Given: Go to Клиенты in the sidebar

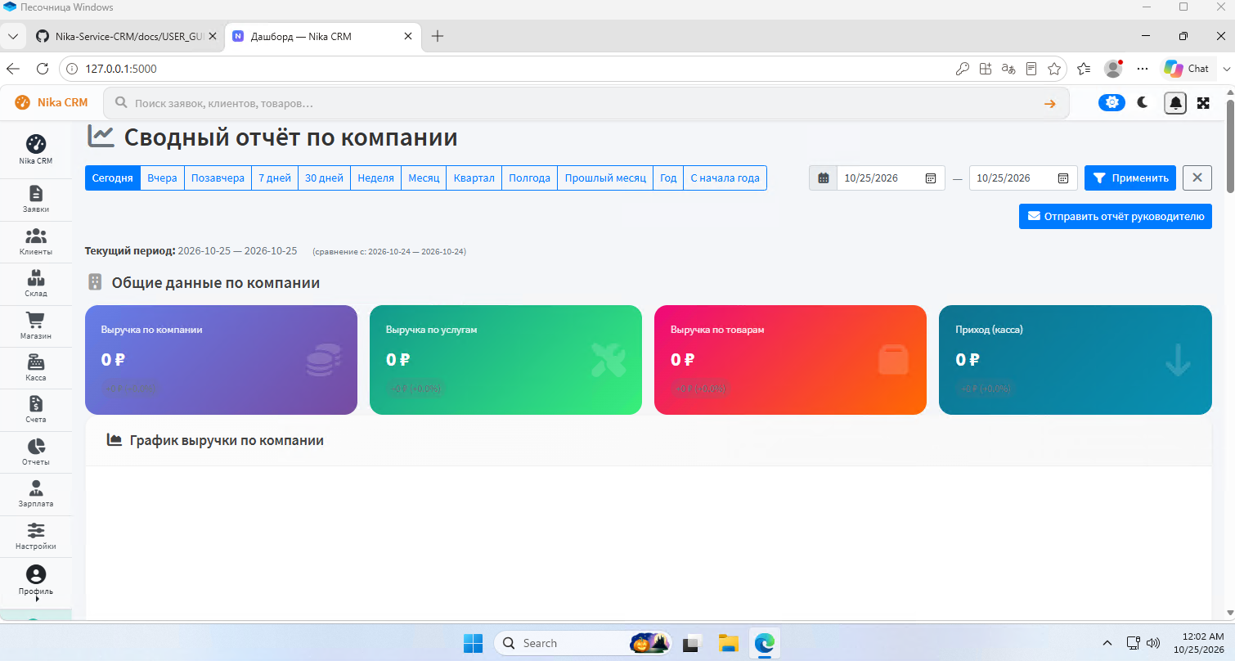Looking at the screenshot, I should pyautogui.click(x=36, y=242).
